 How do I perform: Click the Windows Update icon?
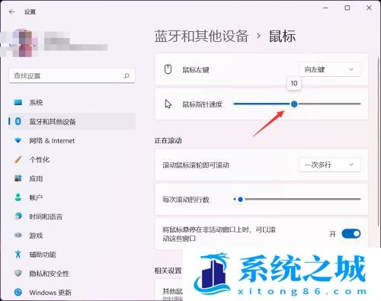point(18,292)
